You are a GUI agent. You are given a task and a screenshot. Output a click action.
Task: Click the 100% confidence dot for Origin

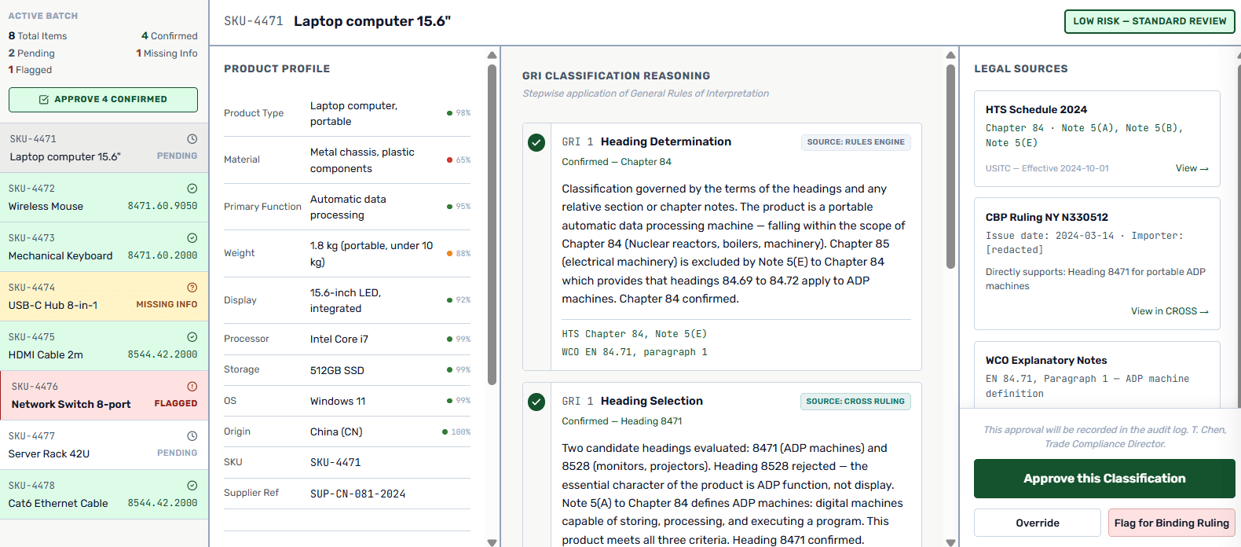click(x=445, y=432)
